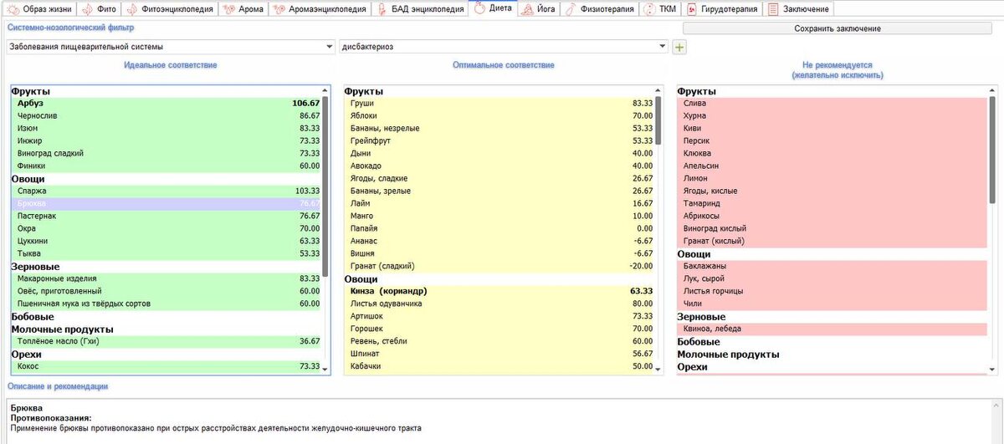
Task: Open the дисбактериоз dropdown
Action: click(x=504, y=47)
